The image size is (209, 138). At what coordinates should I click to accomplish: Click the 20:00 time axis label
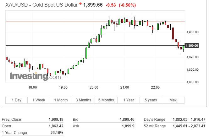tap(94, 87)
